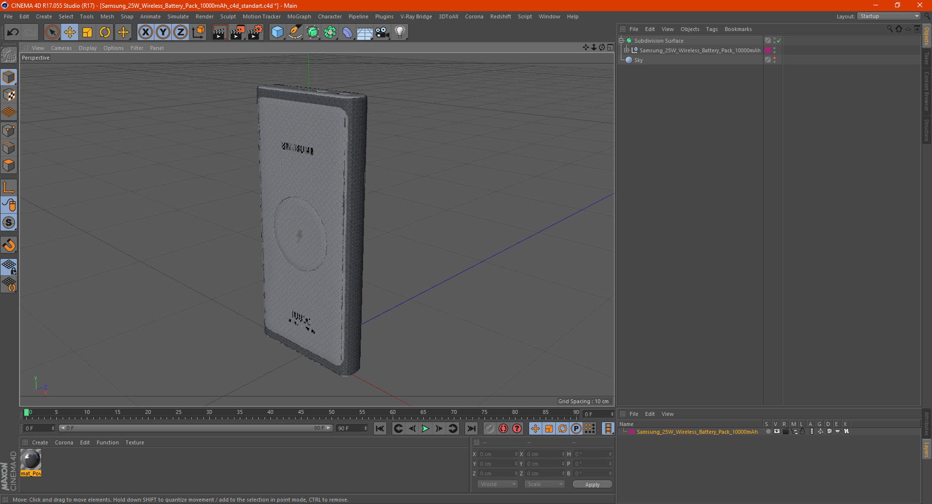Collapse the Subdivision Surface tree item
The image size is (932, 504).
tap(621, 41)
